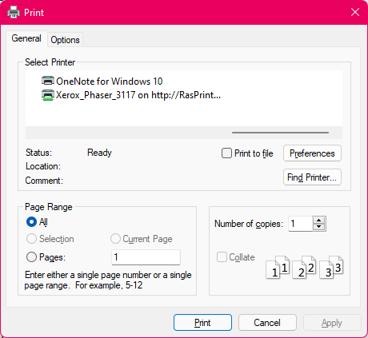The width and height of the screenshot is (368, 338).
Task: Select the OneNote for Windows 10 printer icon
Action: [x=48, y=81]
